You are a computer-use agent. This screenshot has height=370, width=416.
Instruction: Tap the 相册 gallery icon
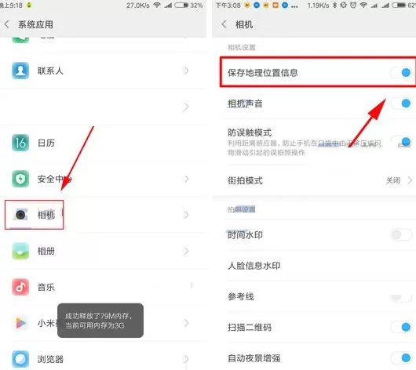20,251
